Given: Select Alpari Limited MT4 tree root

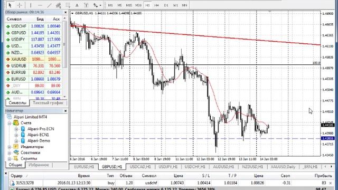Looking at the screenshot, I should pyautogui.click(x=30, y=117).
